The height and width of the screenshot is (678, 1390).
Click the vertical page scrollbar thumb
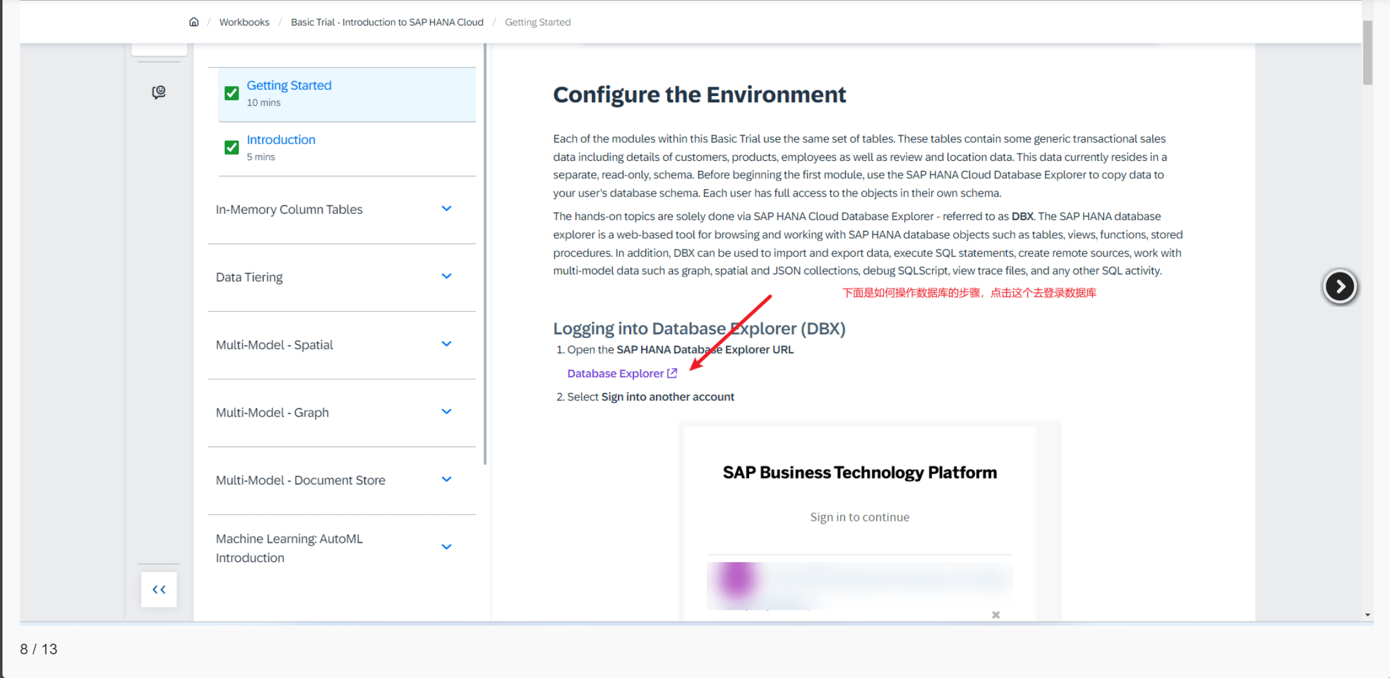[x=1368, y=53]
